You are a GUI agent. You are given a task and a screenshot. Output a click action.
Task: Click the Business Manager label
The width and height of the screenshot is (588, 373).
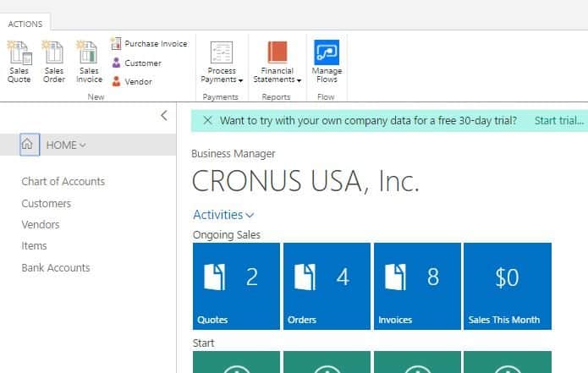(234, 154)
